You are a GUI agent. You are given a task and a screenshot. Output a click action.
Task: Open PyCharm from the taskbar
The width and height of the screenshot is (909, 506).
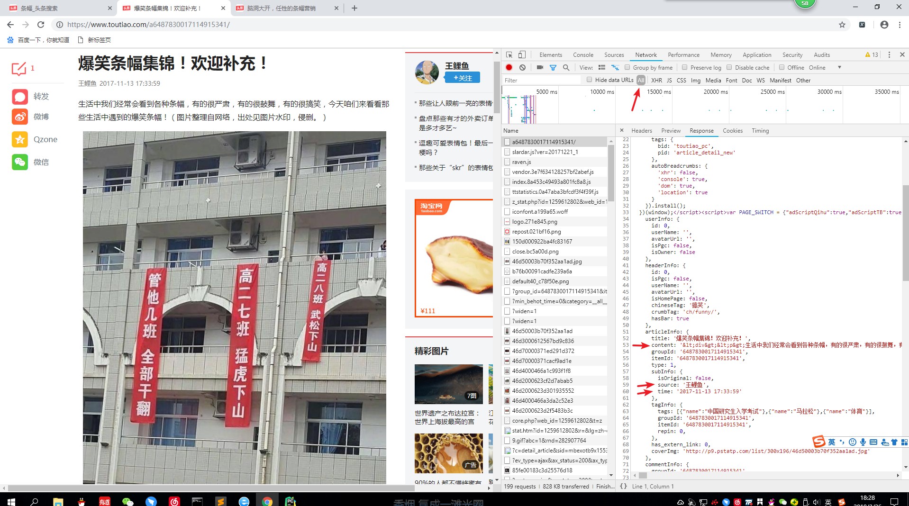[x=291, y=501]
